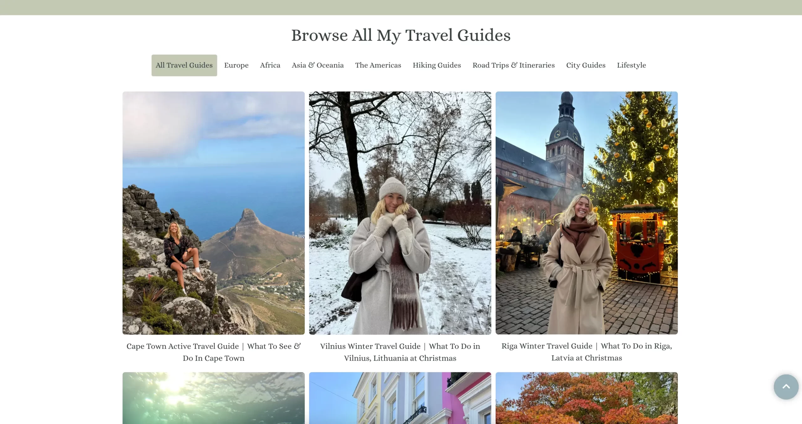Click the Riga Winter Travel Guide title
This screenshot has height=424, width=802.
tap(586, 352)
